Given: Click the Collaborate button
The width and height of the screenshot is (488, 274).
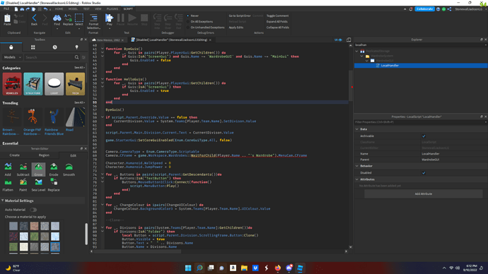Looking at the screenshot, I should (x=424, y=9).
